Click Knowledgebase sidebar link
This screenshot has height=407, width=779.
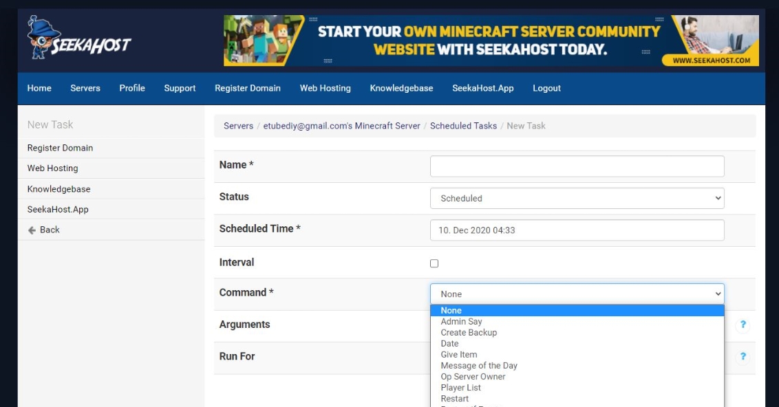pos(58,189)
